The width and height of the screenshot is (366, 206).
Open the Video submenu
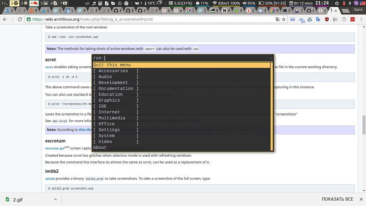click(116, 142)
